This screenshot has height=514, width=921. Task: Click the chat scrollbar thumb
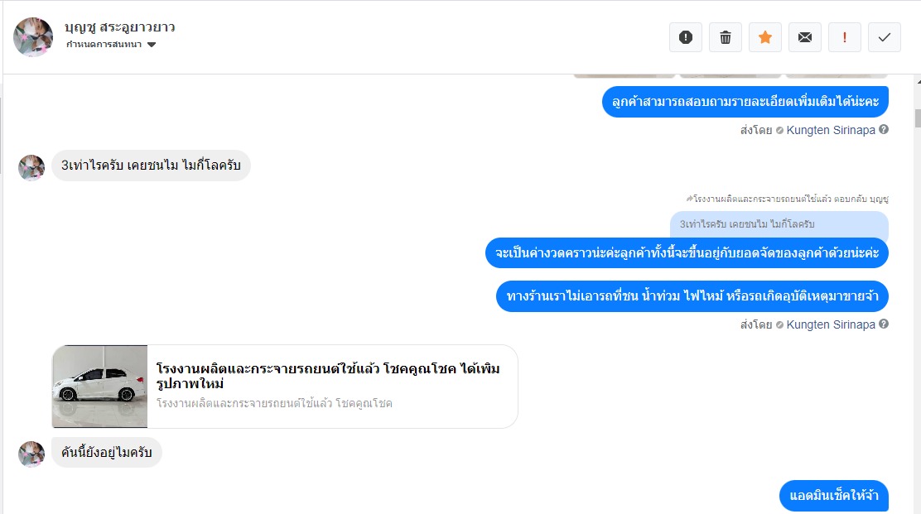917,118
